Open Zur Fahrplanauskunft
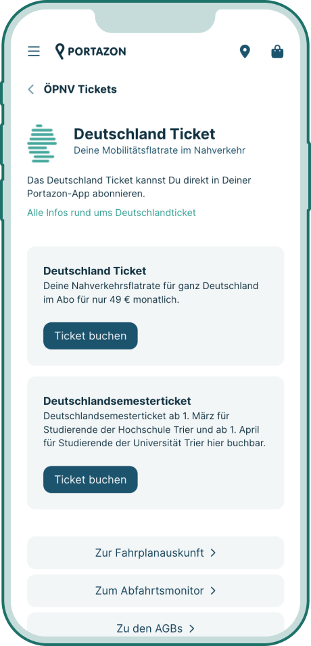The height and width of the screenshot is (646, 311). click(155, 553)
